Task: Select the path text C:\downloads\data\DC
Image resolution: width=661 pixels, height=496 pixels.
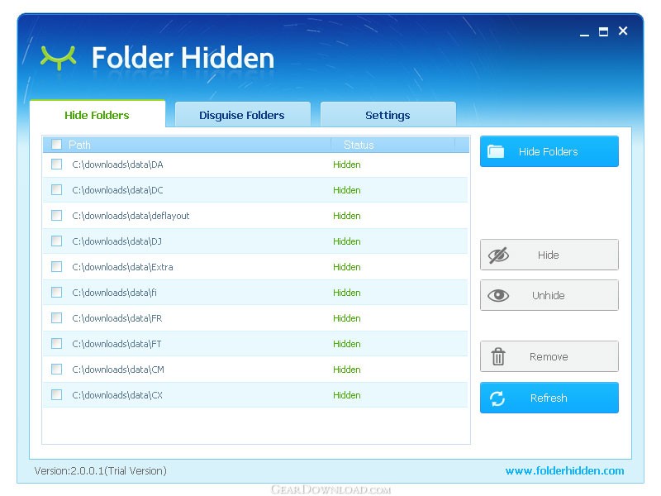Action: tap(117, 190)
